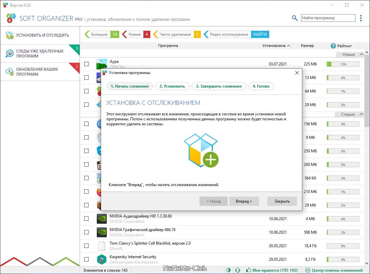Viewport: 370px width, 274px height.
Task: Click the magnifier search icon in header
Action: [295, 18]
